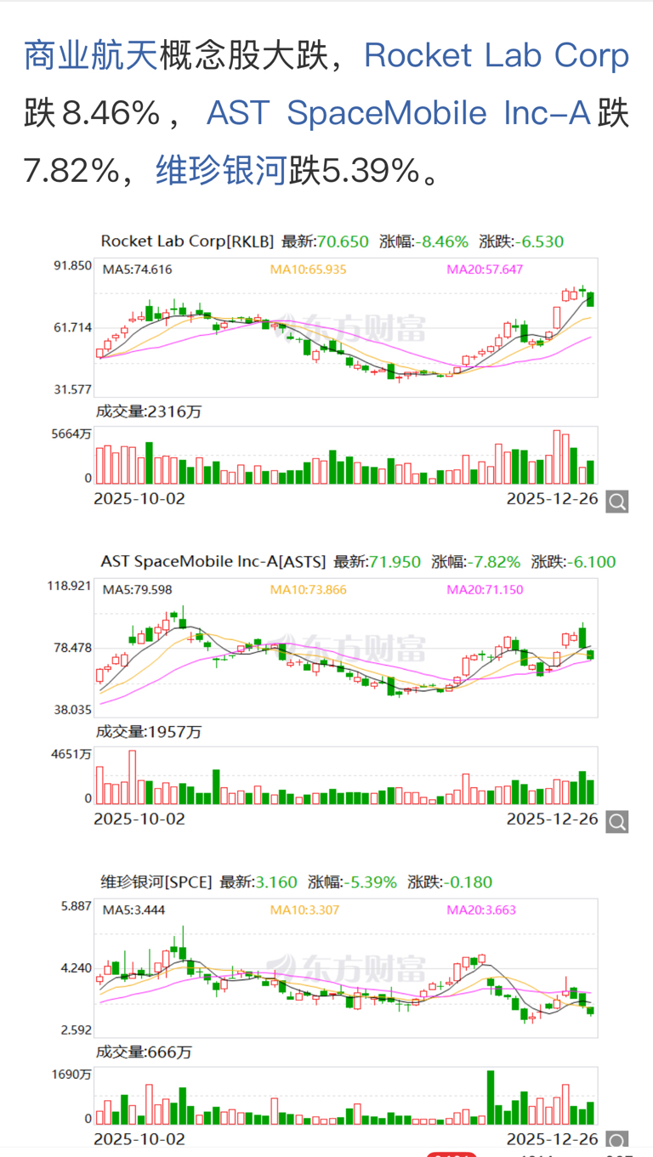Magnify the Rocket Lab chart
Screen dimensions: 653x1157
point(617,502)
